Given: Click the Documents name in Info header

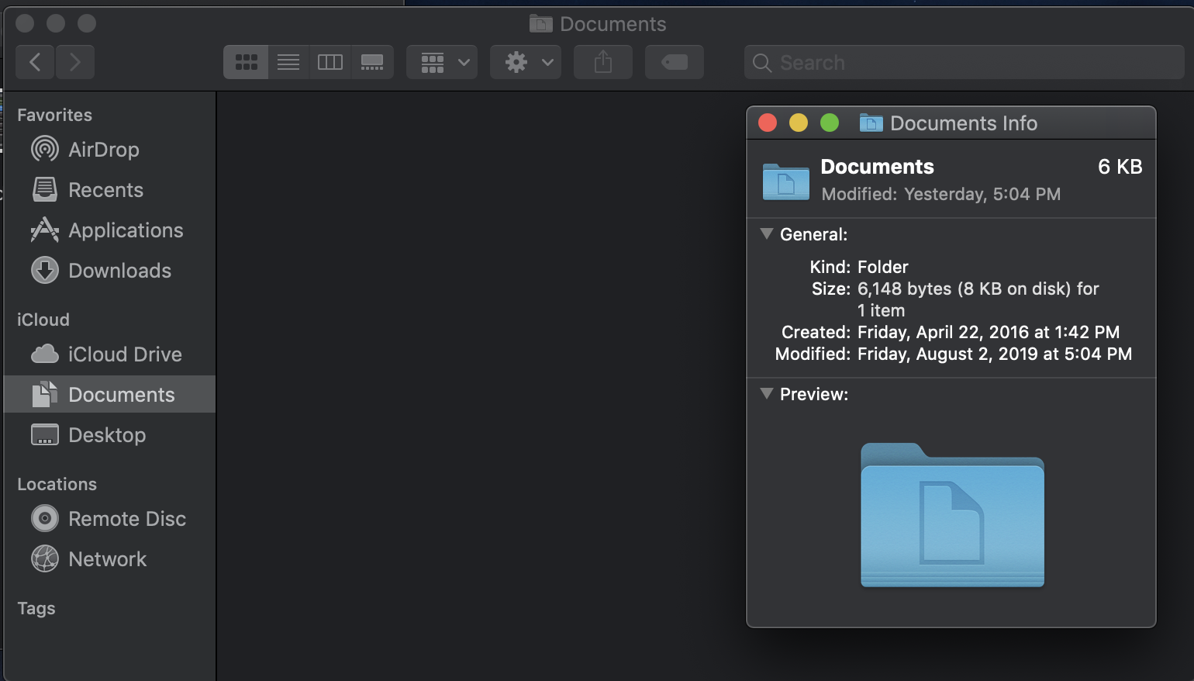Looking at the screenshot, I should tap(878, 167).
